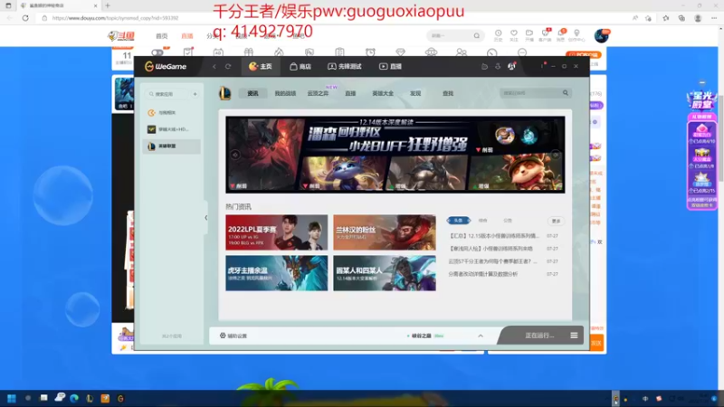This screenshot has width=724, height=407.
Task: Open Douyu 历史 clock icon
Action: (499, 35)
